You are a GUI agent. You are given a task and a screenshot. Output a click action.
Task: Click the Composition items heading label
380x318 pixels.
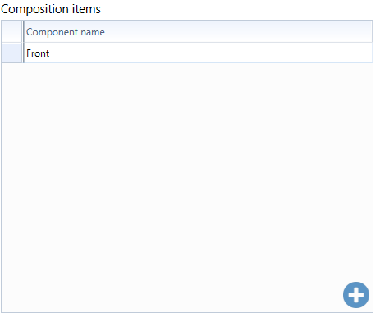tap(51, 9)
